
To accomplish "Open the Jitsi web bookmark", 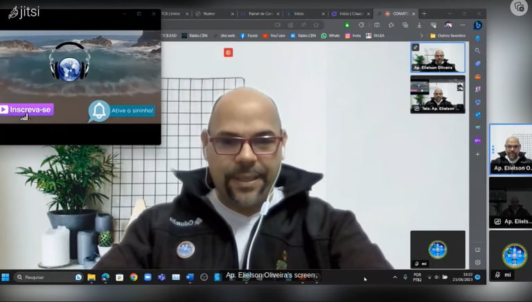I will click(224, 35).
